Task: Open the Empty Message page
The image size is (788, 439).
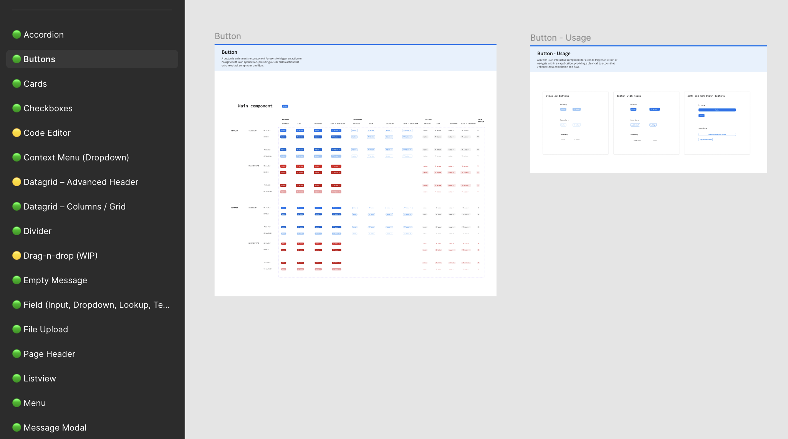Action: tap(92, 280)
